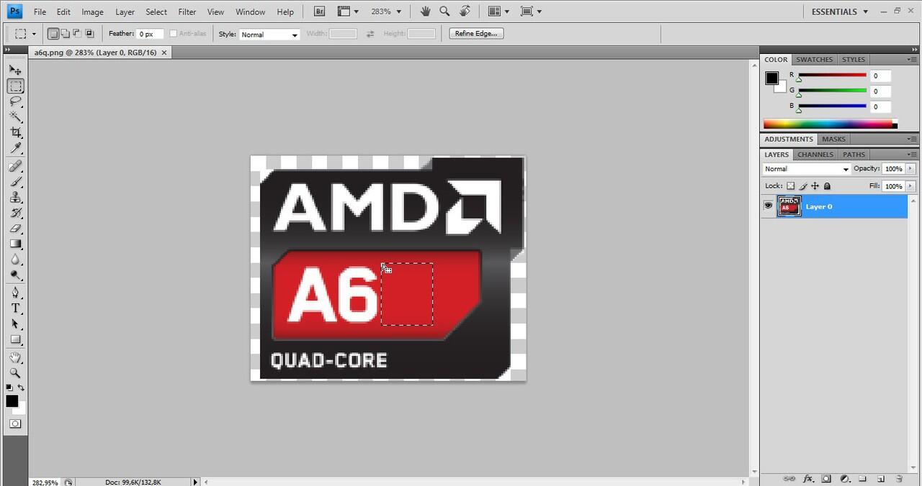Select the Pen tool
The height and width of the screenshot is (486, 922).
pyautogui.click(x=15, y=293)
